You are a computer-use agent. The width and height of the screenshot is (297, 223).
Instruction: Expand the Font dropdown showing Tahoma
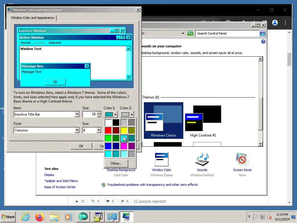point(77,130)
